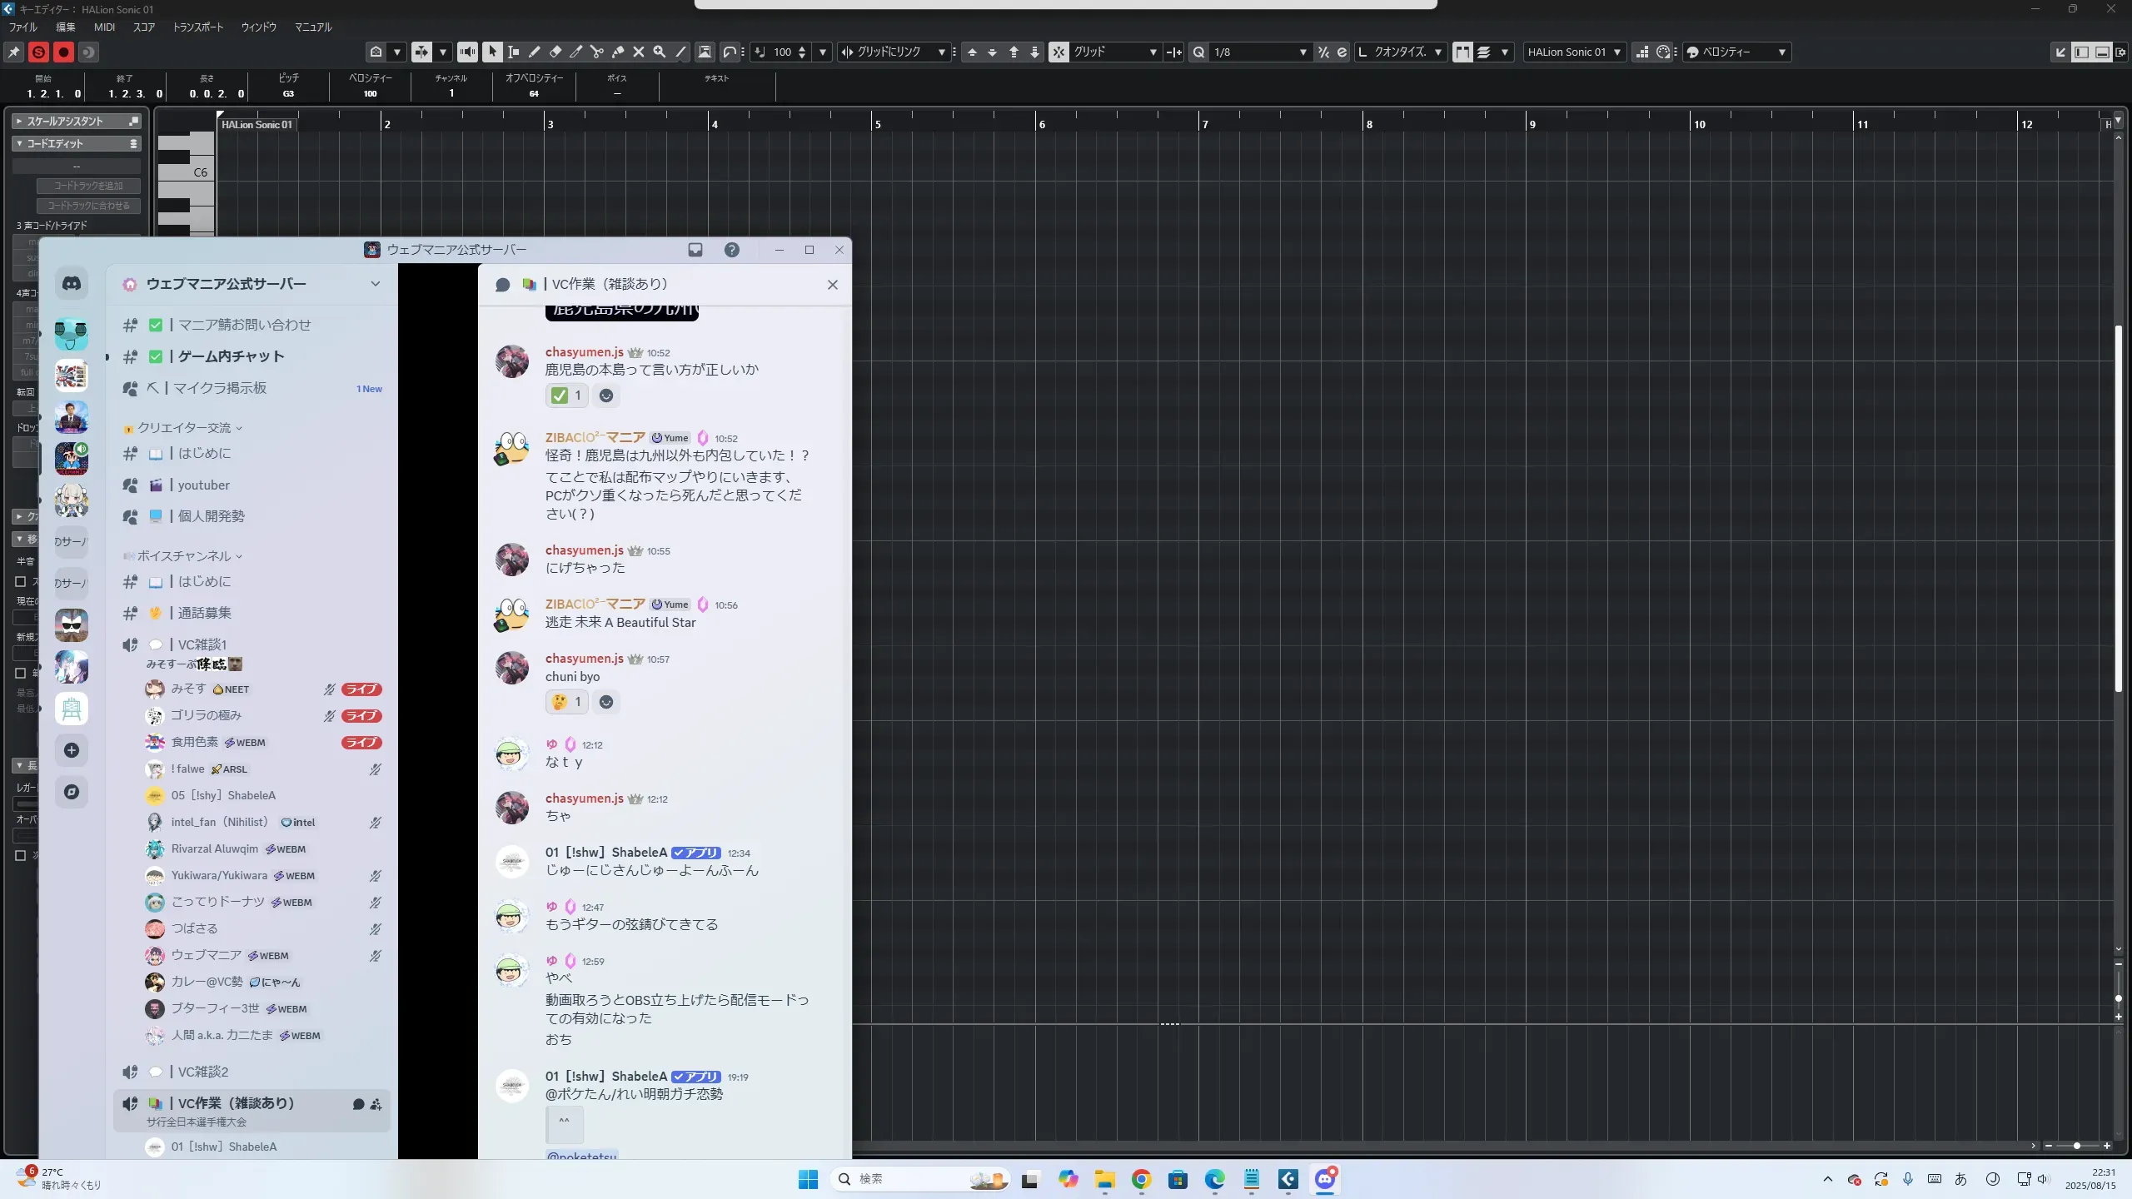Toggle the red Record in editor button
2132x1199 pixels.
(63, 52)
